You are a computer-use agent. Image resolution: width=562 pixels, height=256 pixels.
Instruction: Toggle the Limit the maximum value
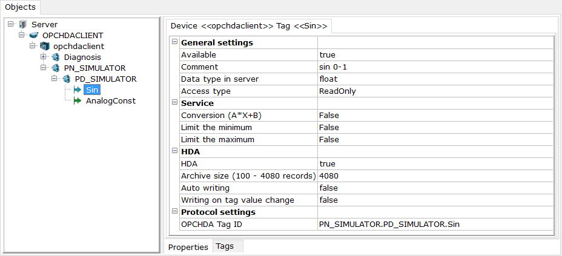pos(435,140)
